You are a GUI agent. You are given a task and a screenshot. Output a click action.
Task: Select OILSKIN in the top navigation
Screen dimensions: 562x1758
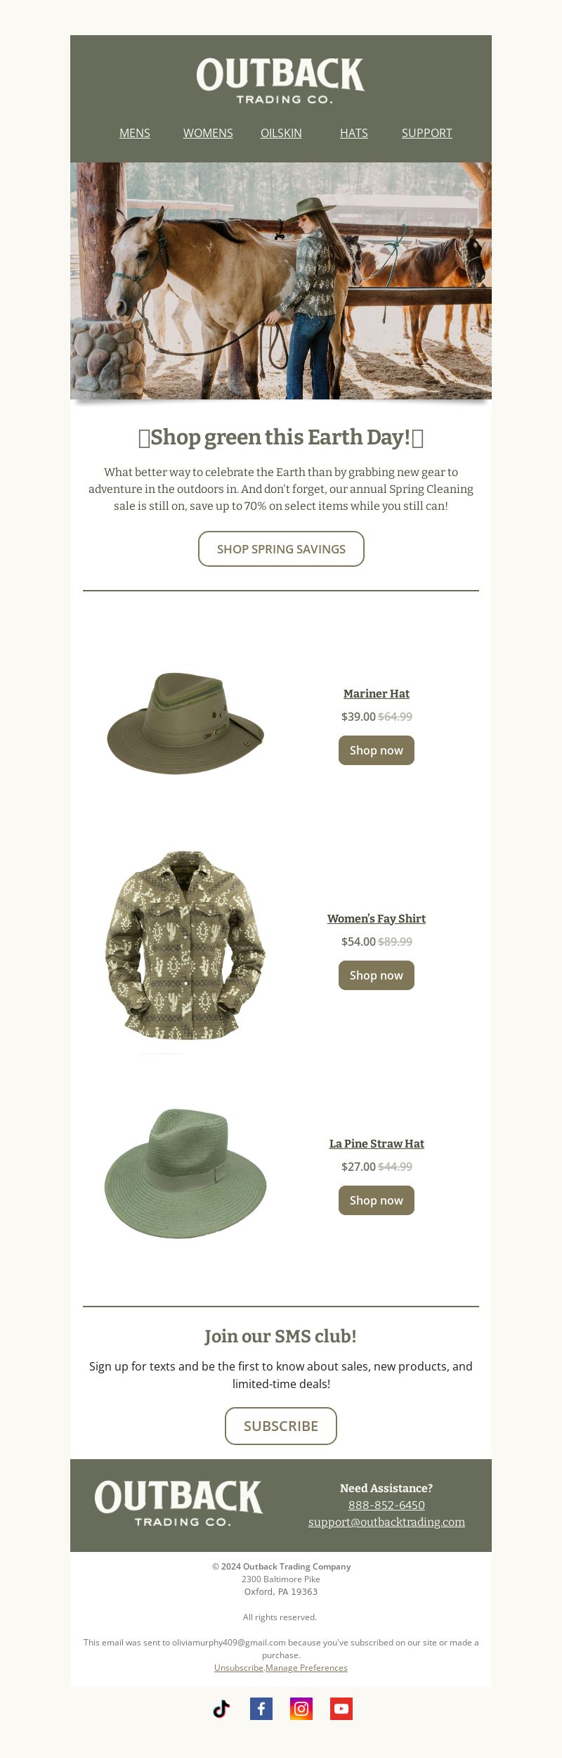coord(281,133)
